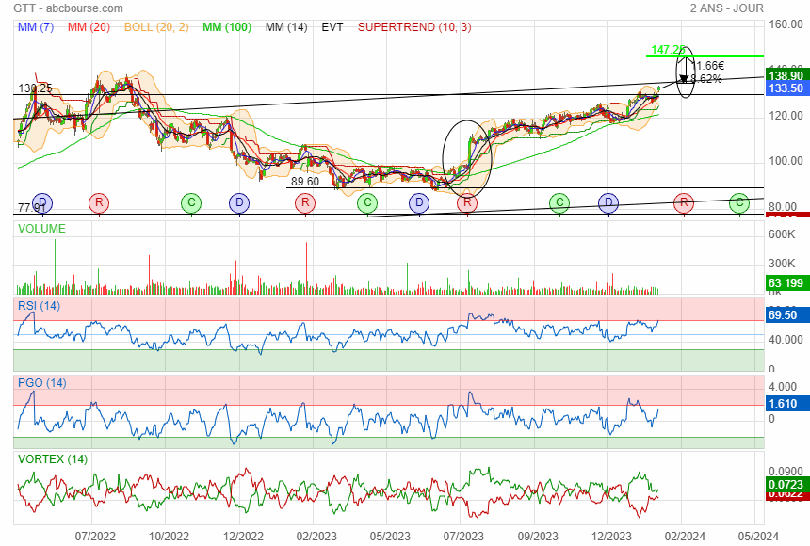Click the VORTEX (14) panel title
The width and height of the screenshot is (810, 546).
tap(53, 459)
